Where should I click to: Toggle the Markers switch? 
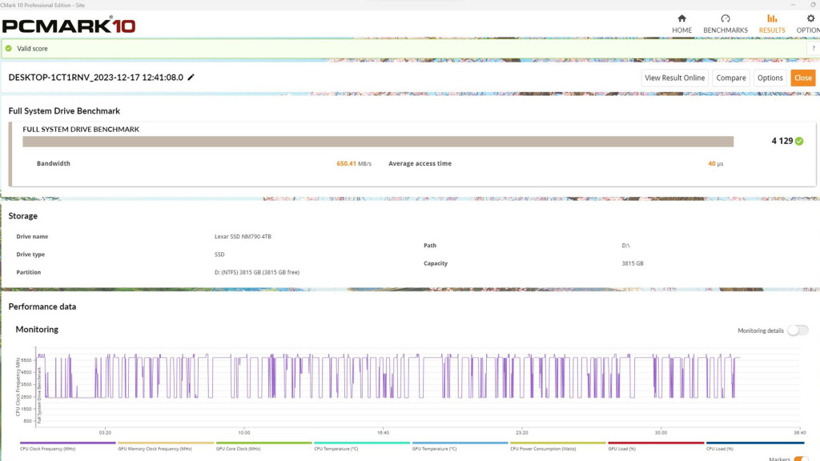click(x=801, y=459)
